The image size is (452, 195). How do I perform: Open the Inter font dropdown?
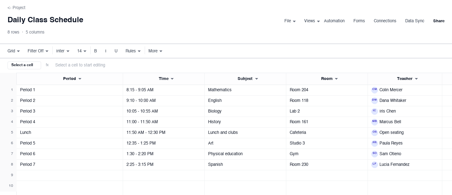(x=63, y=51)
